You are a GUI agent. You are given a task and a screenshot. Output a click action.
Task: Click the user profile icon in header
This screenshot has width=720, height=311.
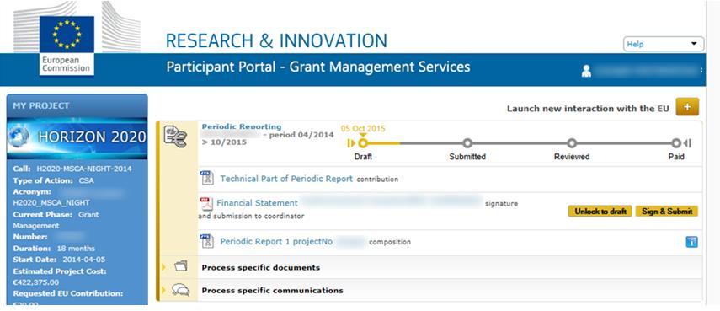[x=586, y=71]
